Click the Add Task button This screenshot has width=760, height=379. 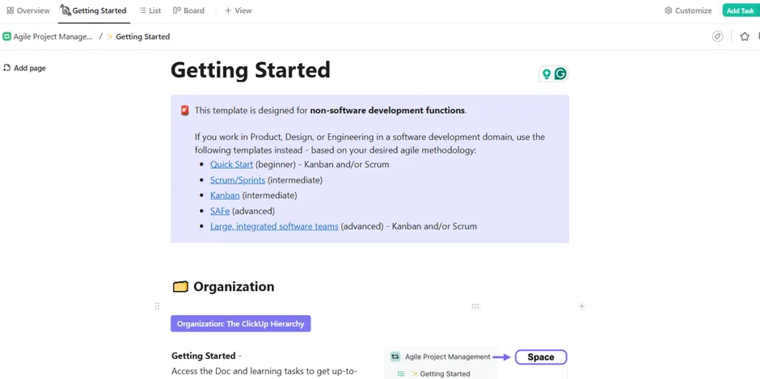740,11
